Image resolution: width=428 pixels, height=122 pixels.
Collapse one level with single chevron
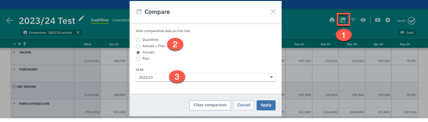click(x=14, y=44)
